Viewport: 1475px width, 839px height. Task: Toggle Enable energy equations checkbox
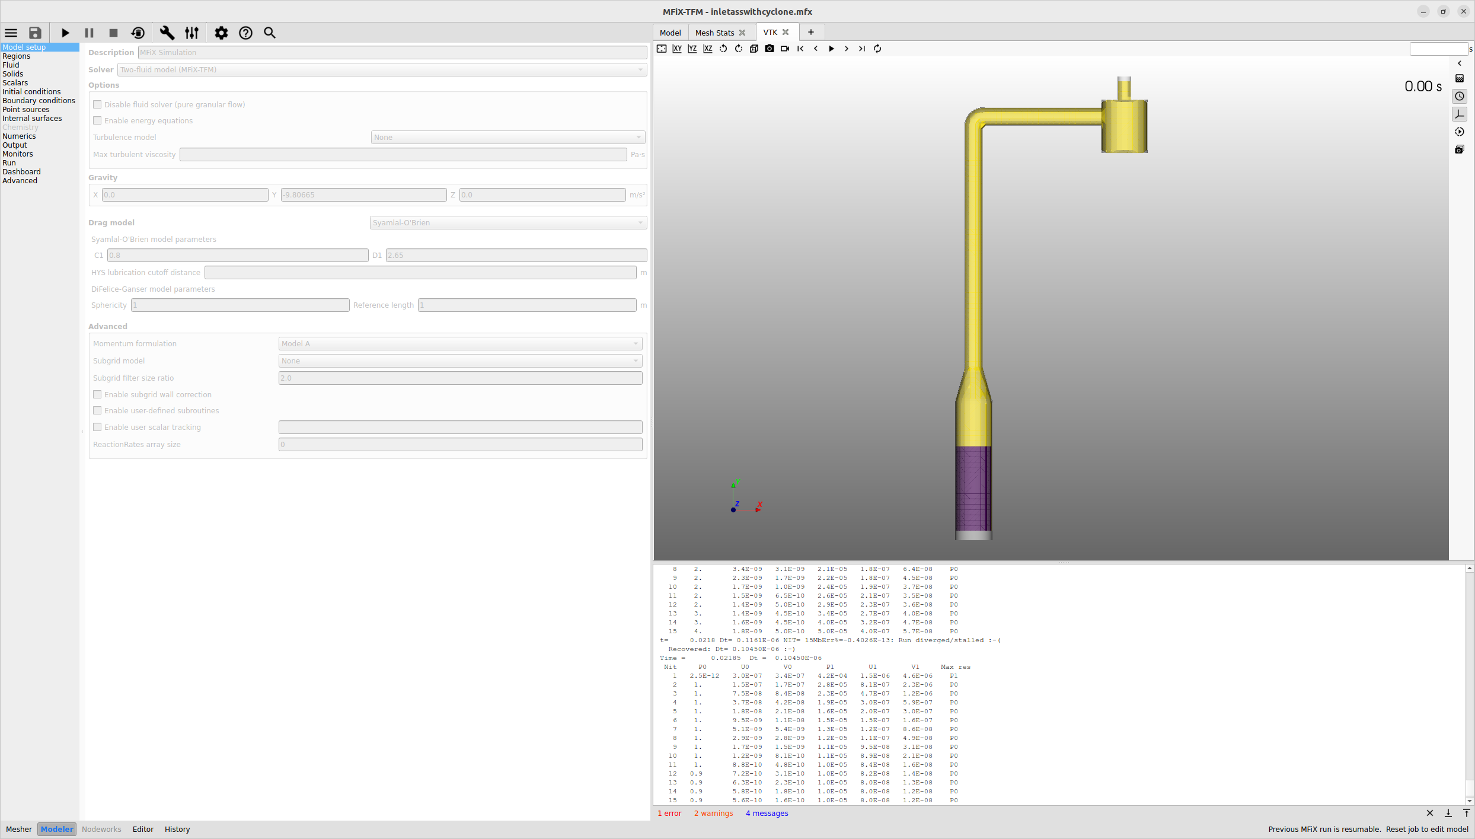pos(97,120)
